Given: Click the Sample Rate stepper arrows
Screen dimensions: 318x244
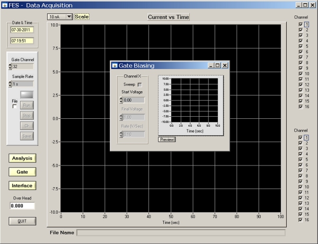Looking at the screenshot, I should pos(10,84).
